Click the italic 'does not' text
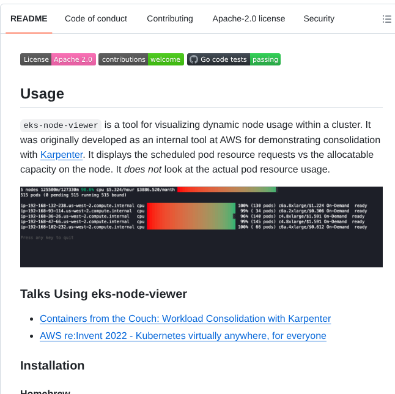Screen dimensions: 395x394 tap(143, 169)
